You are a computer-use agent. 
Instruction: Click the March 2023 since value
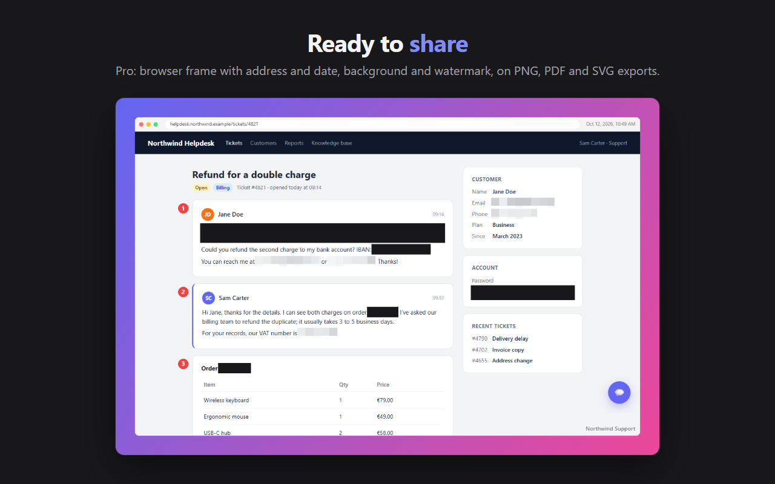coord(507,236)
